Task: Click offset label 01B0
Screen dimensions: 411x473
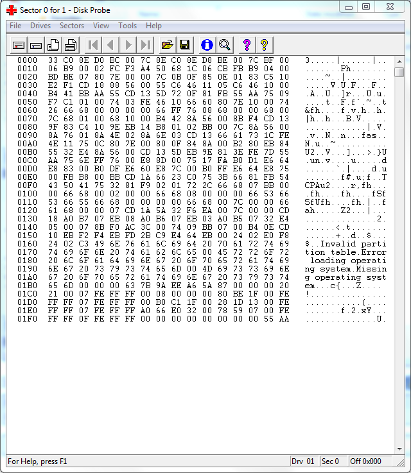Action: pyautogui.click(x=27, y=286)
